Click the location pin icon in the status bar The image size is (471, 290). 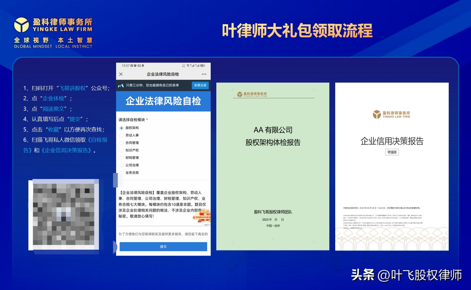click(x=143, y=65)
